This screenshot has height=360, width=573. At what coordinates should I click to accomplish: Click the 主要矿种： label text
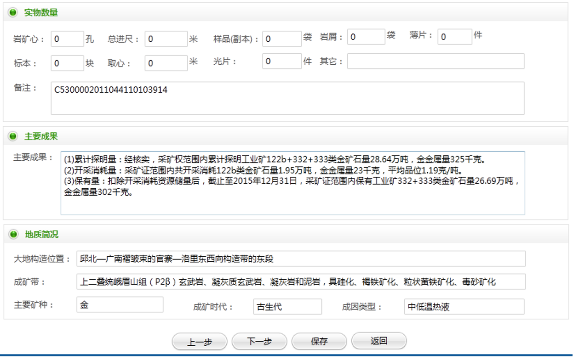(x=34, y=305)
